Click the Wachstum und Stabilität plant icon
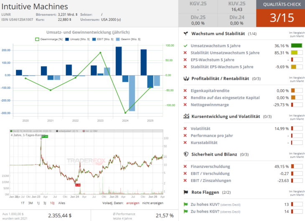Image resolution: width=305 pixels, height=221 pixels. pyautogui.click(x=186, y=33)
